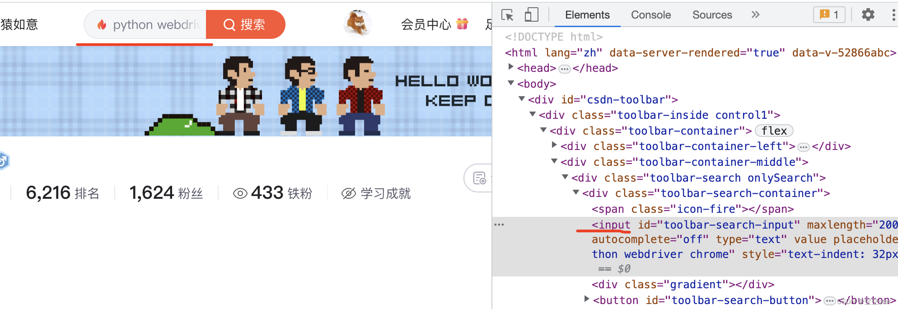This screenshot has height=309, width=898.
Task: Collapse the toolbar-inside control1 div
Action: [533, 114]
